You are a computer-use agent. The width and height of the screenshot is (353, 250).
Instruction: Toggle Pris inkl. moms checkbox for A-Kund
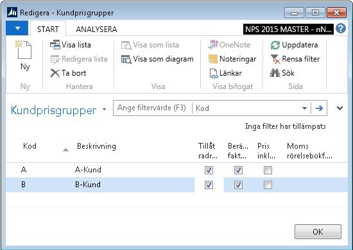[x=268, y=170]
